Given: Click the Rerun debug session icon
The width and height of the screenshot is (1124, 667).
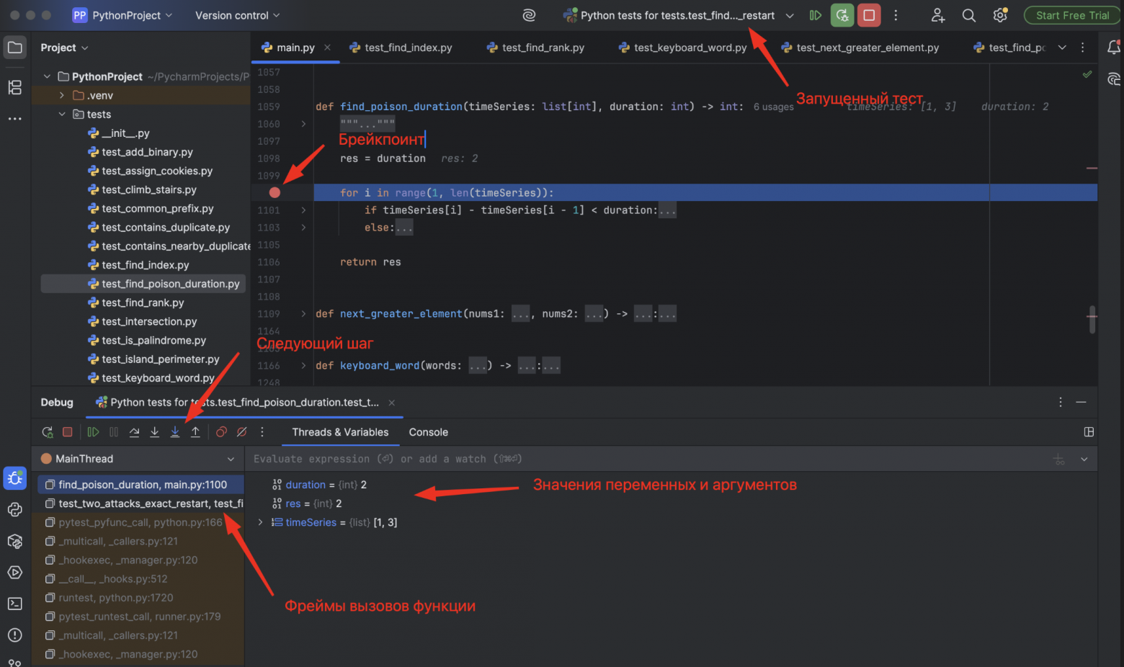Looking at the screenshot, I should (47, 431).
